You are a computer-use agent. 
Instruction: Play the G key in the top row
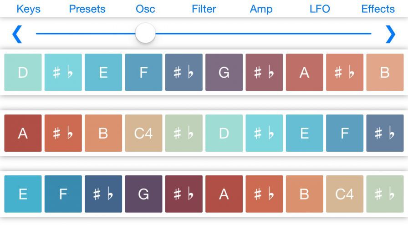(x=224, y=73)
